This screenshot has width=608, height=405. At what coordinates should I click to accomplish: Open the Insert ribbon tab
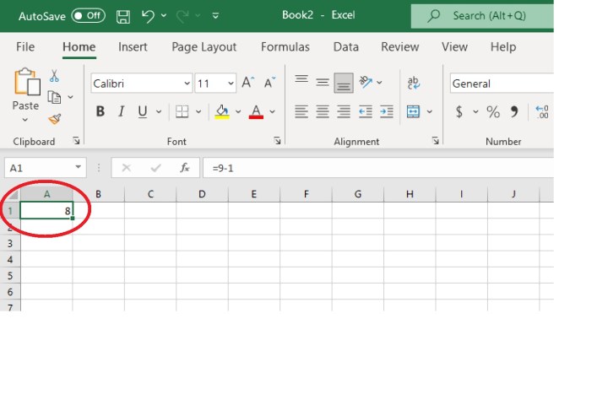(133, 47)
